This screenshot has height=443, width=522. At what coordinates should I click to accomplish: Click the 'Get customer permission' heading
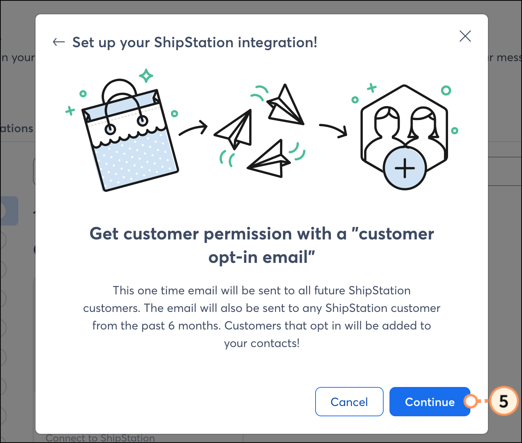tap(262, 245)
